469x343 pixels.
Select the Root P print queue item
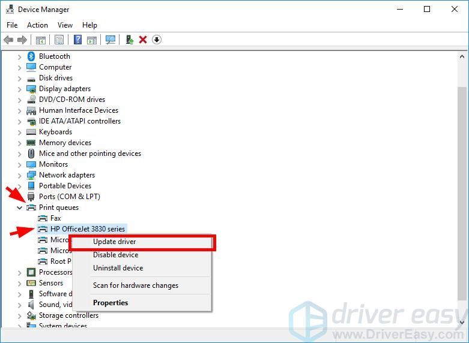click(61, 261)
